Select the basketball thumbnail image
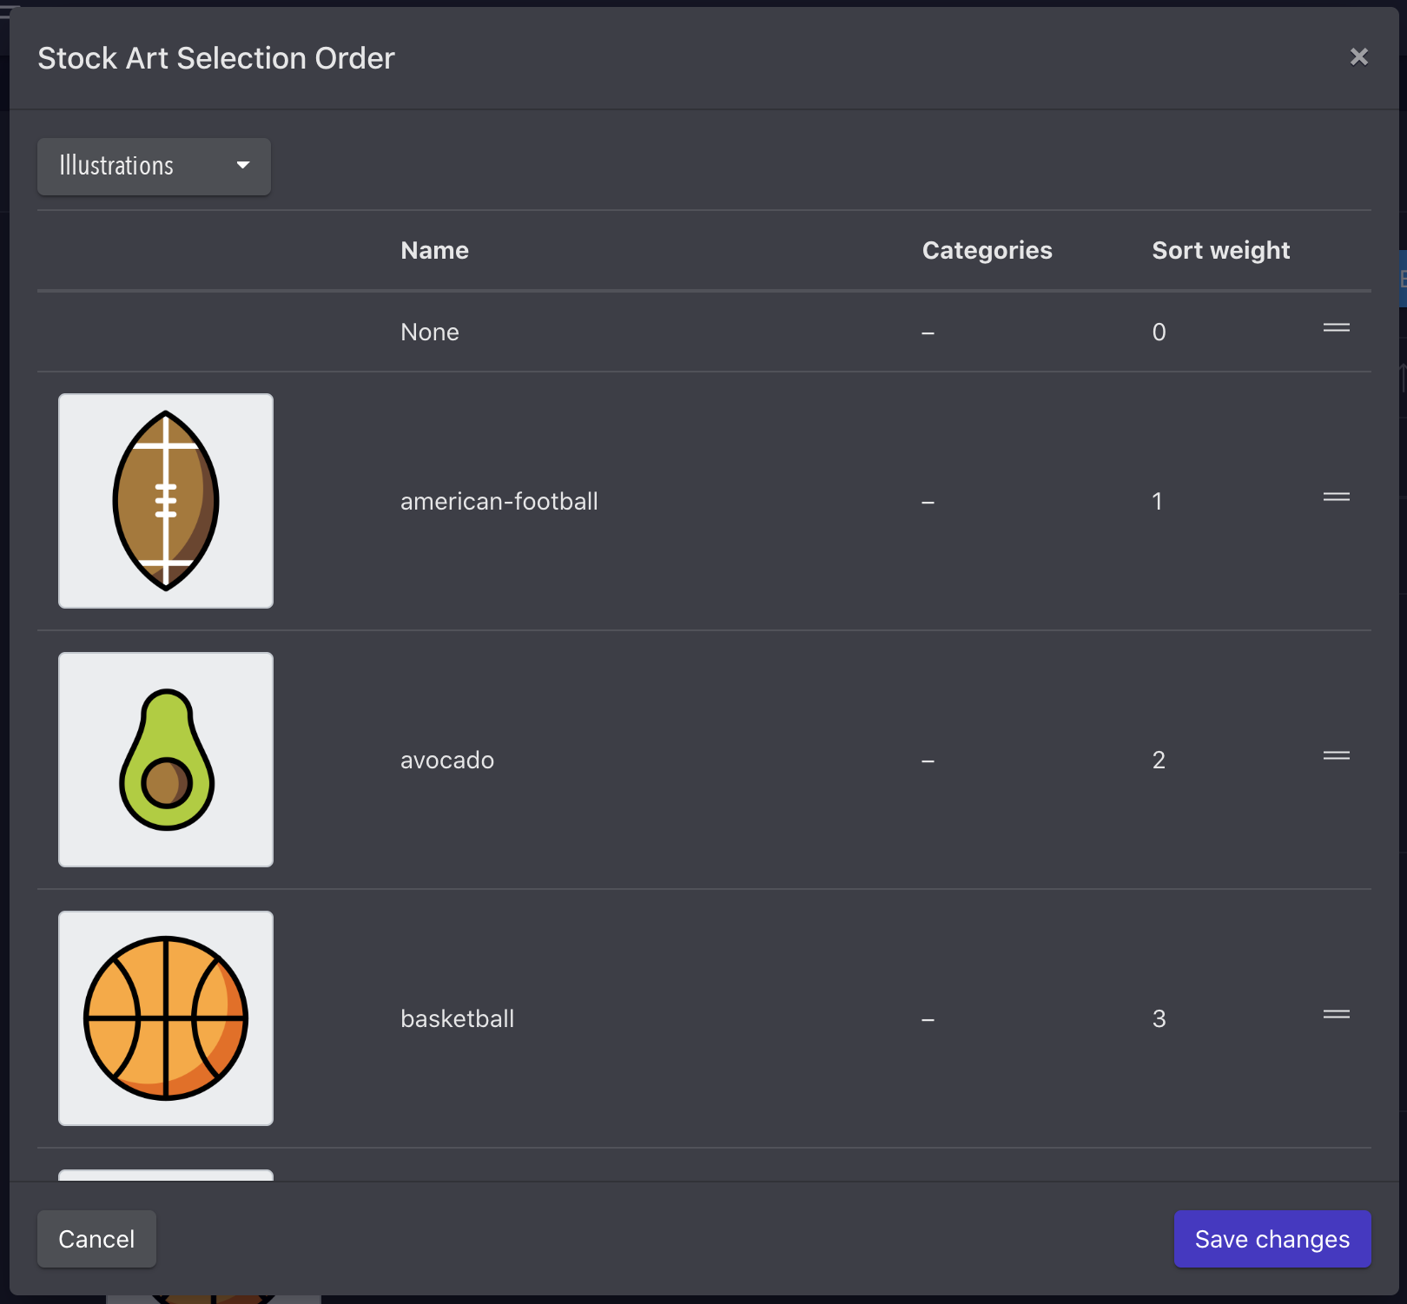Image resolution: width=1407 pixels, height=1304 pixels. [166, 1018]
